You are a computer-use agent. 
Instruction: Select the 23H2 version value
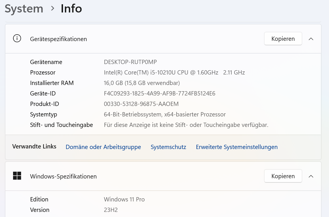pos(111,210)
